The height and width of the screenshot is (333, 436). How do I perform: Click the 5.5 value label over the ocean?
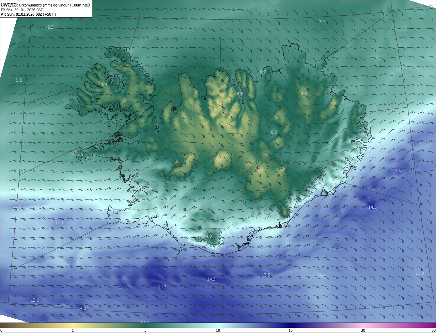(x=19, y=80)
